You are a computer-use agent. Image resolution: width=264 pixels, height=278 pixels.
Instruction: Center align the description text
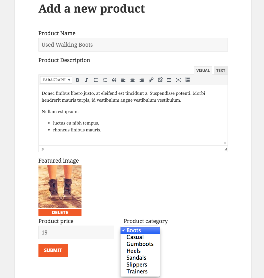click(133, 80)
